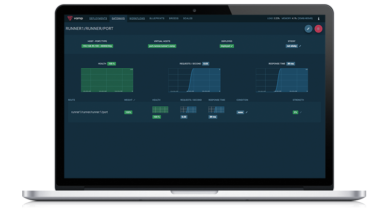
Task: Go to the Blueprints tab
Action: [157, 18]
